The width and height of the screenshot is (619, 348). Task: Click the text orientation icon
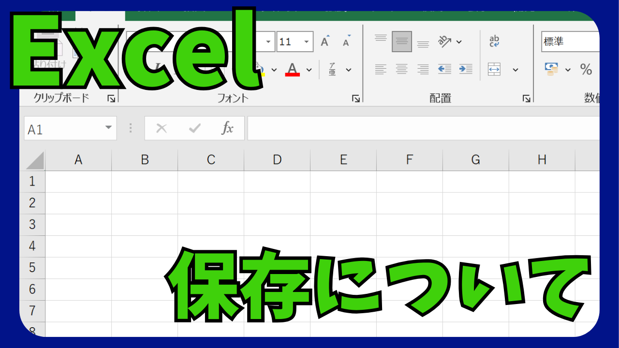point(444,42)
